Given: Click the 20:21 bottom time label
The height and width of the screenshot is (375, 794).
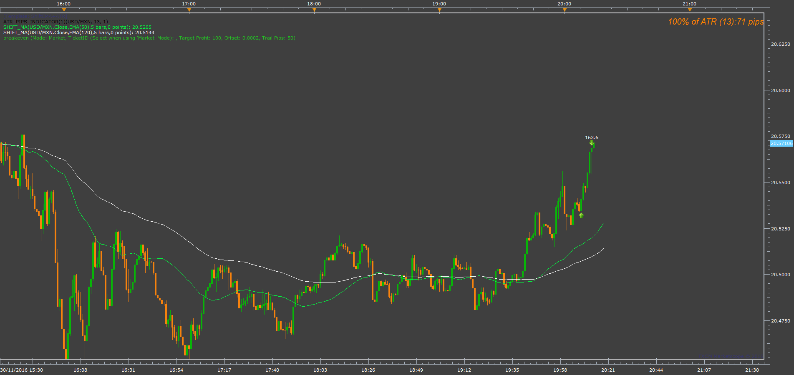Looking at the screenshot, I should 608,370.
